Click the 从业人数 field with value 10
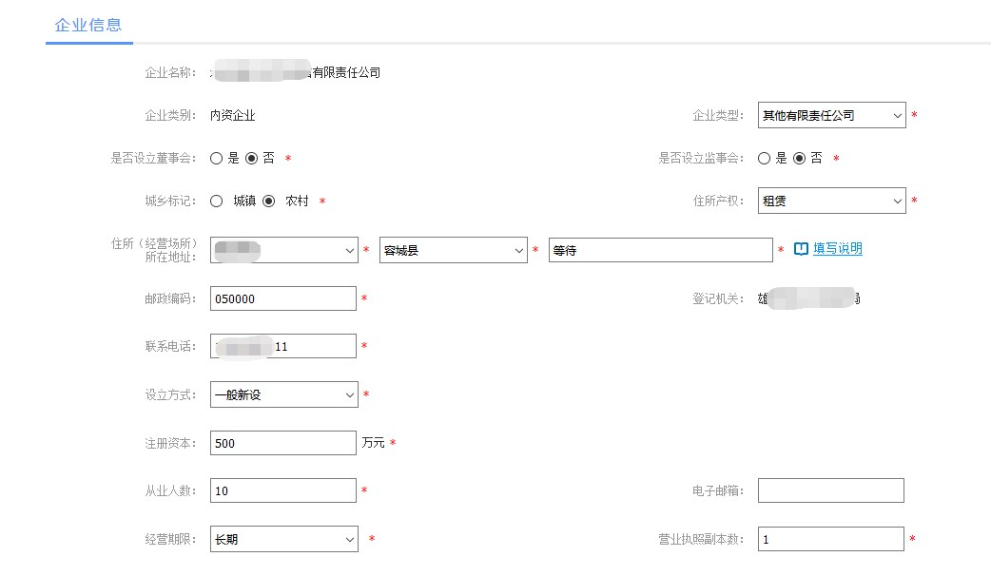The height and width of the screenshot is (576, 991). click(x=283, y=490)
